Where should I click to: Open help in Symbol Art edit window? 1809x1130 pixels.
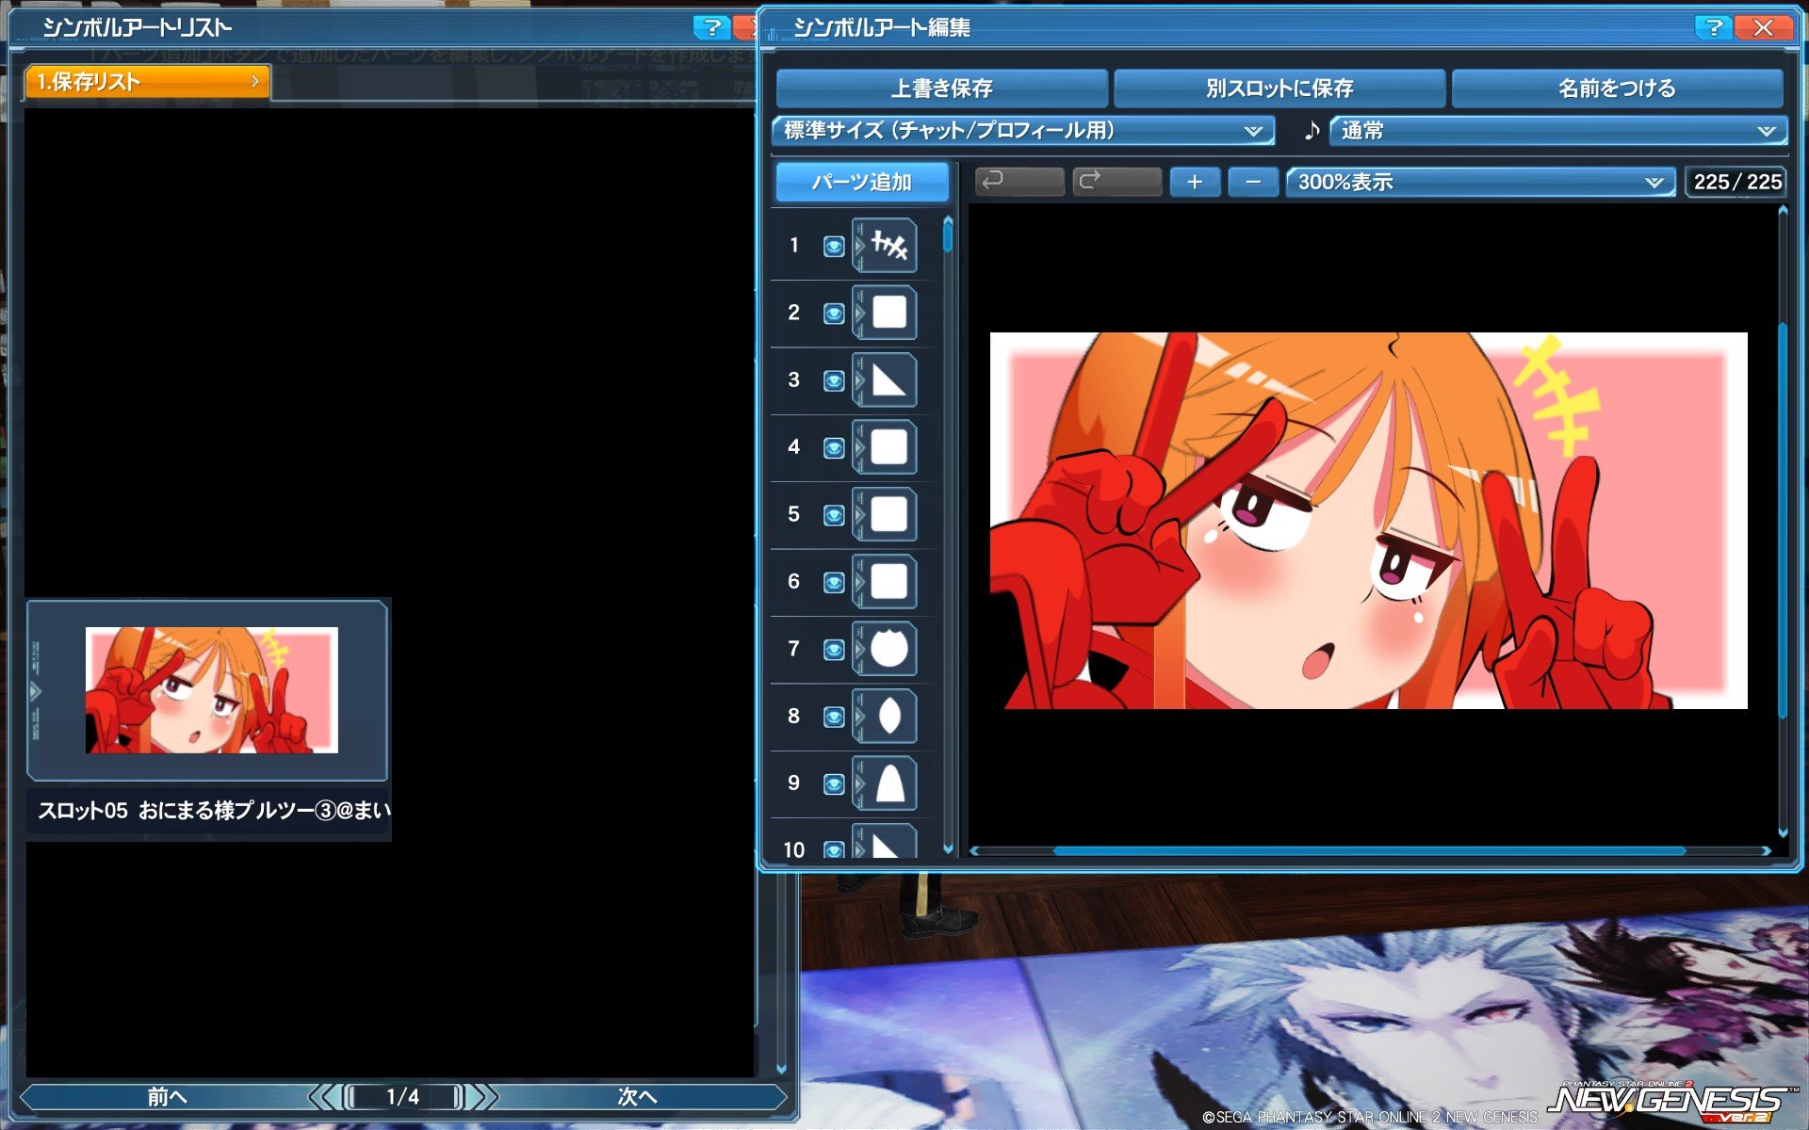point(1713,27)
